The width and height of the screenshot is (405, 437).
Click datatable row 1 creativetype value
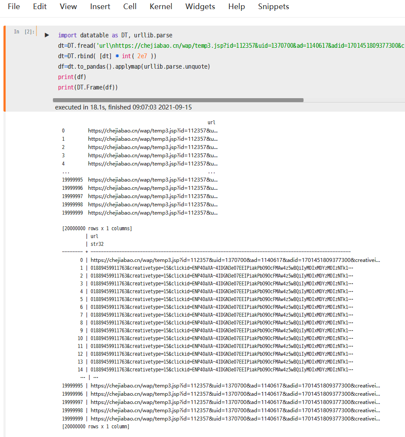click(222, 268)
